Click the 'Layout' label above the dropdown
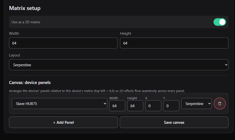Viewport: 235px width, 140px height. (x=14, y=55)
